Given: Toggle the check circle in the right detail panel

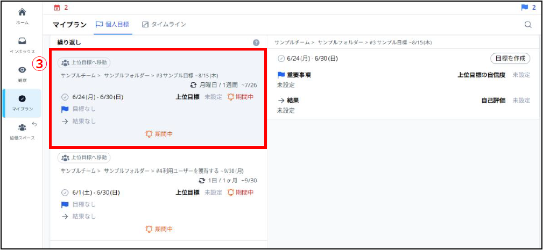Looking at the screenshot, I should (281, 59).
